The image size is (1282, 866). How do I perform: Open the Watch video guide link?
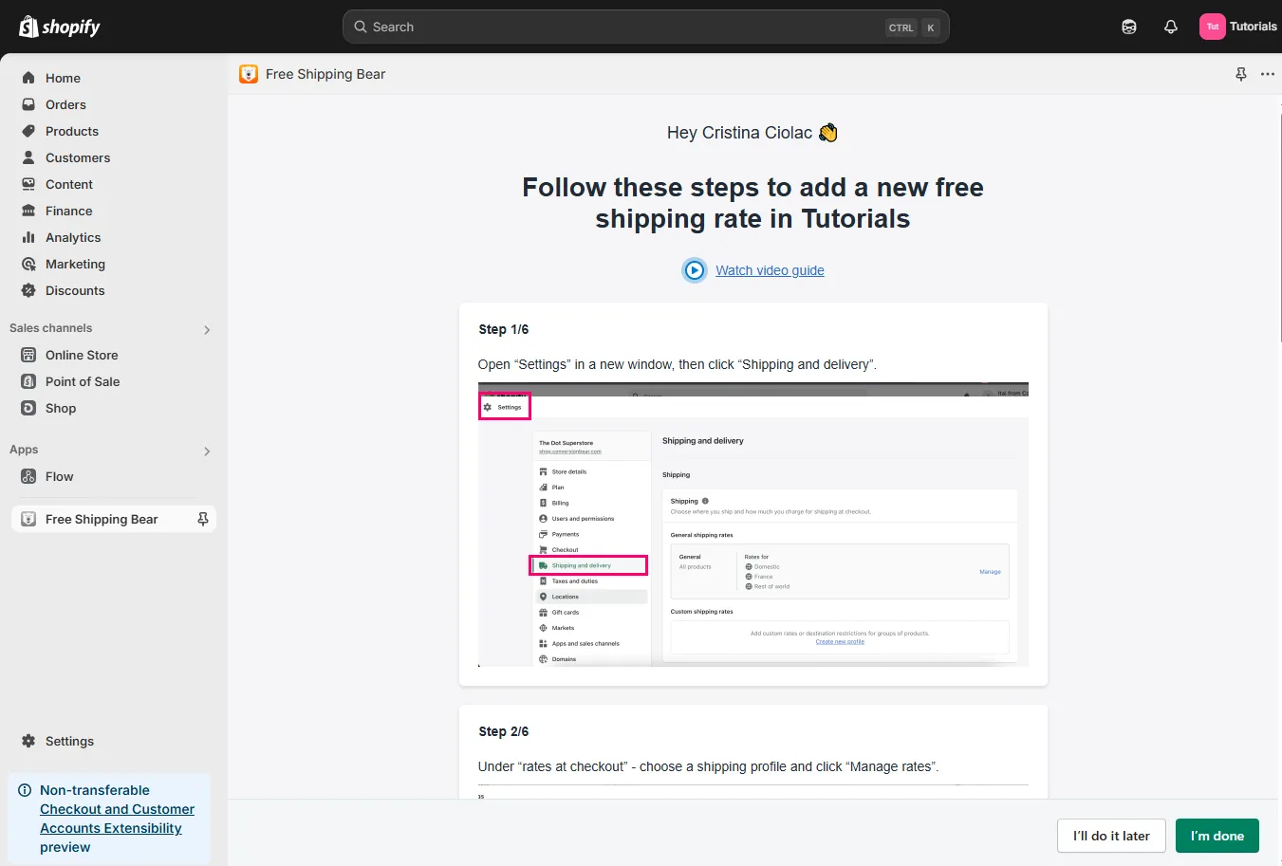coord(769,270)
